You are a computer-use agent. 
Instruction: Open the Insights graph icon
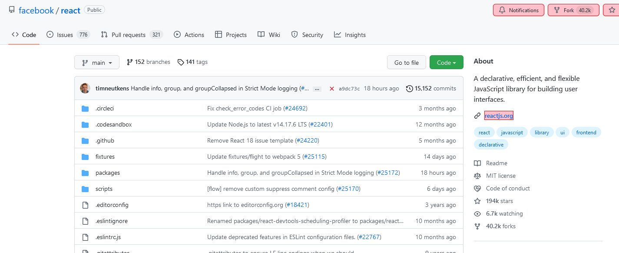tap(338, 34)
